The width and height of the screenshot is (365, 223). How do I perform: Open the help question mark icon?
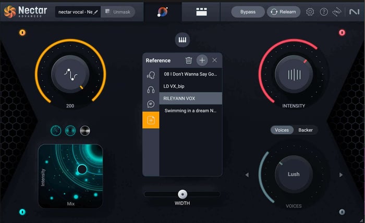coord(324,12)
